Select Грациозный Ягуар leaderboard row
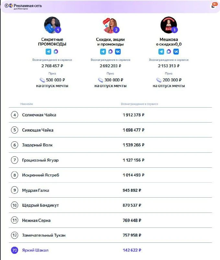Image resolution: width=220 pixels, height=260 pixels. coord(110,160)
